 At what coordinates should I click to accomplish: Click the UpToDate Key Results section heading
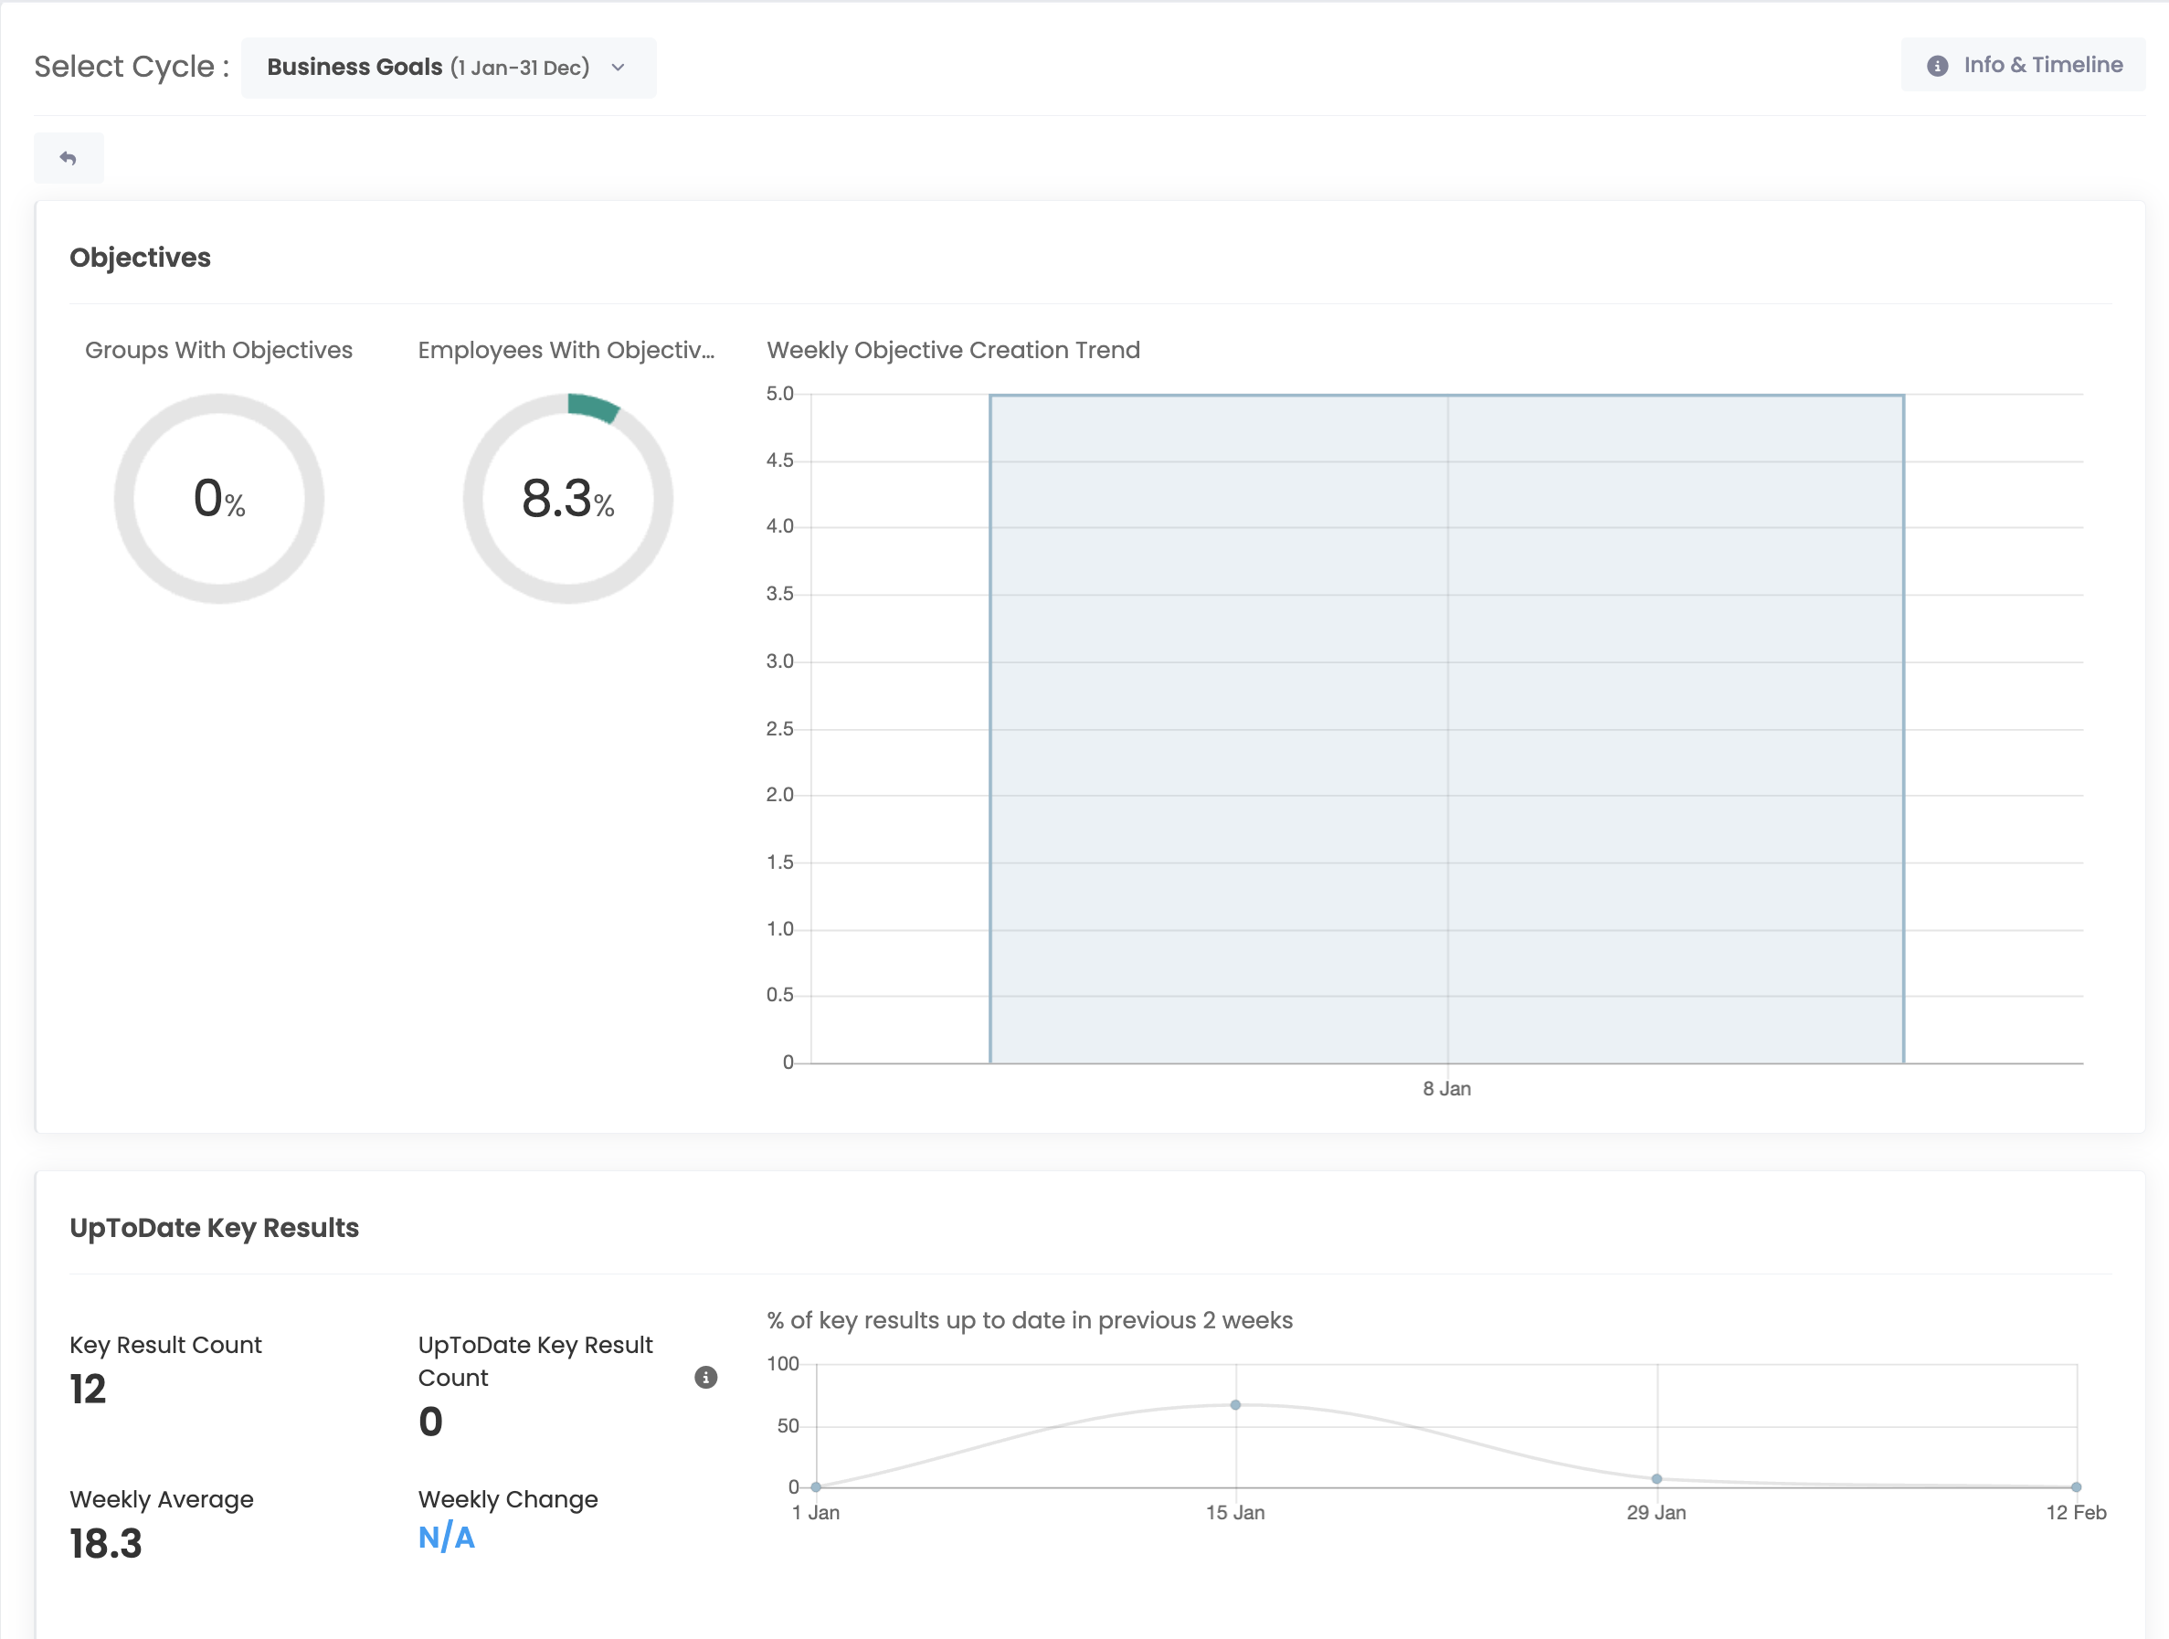pyautogui.click(x=214, y=1228)
